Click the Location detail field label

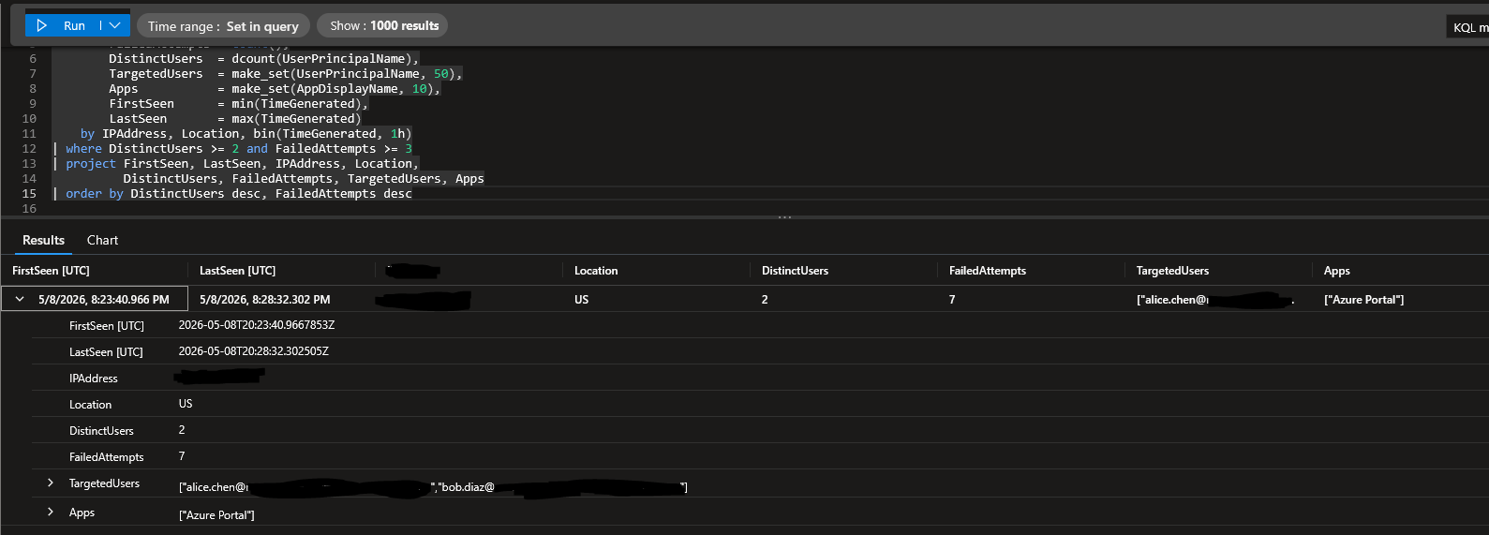90,405
